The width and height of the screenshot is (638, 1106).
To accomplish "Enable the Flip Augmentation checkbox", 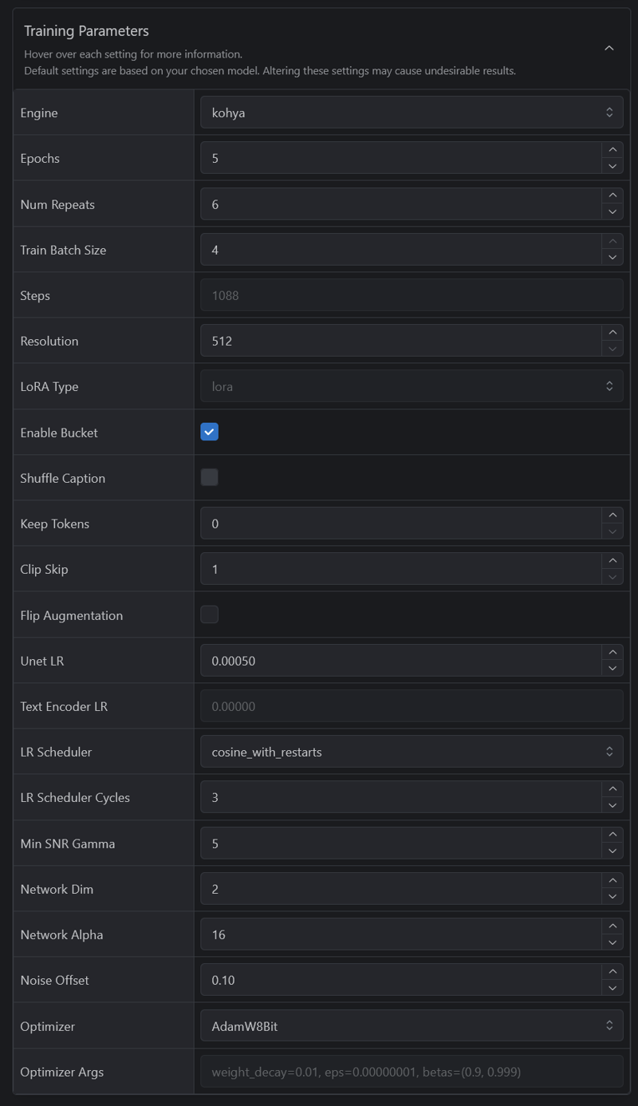I will 209,614.
